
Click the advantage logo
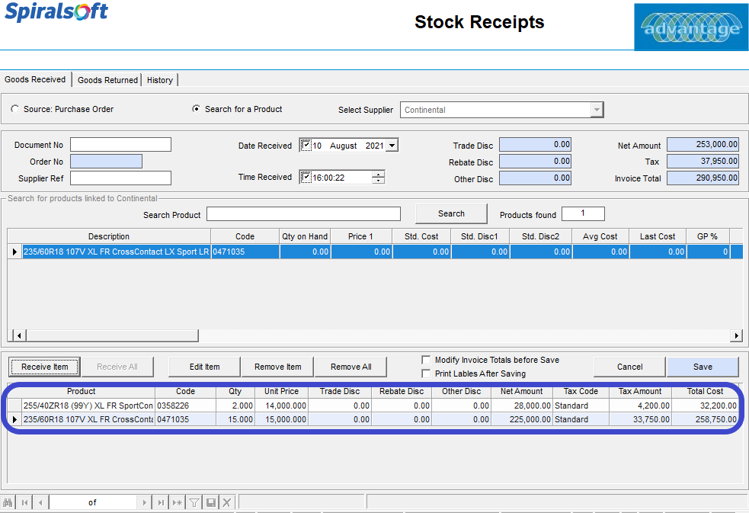click(x=691, y=27)
